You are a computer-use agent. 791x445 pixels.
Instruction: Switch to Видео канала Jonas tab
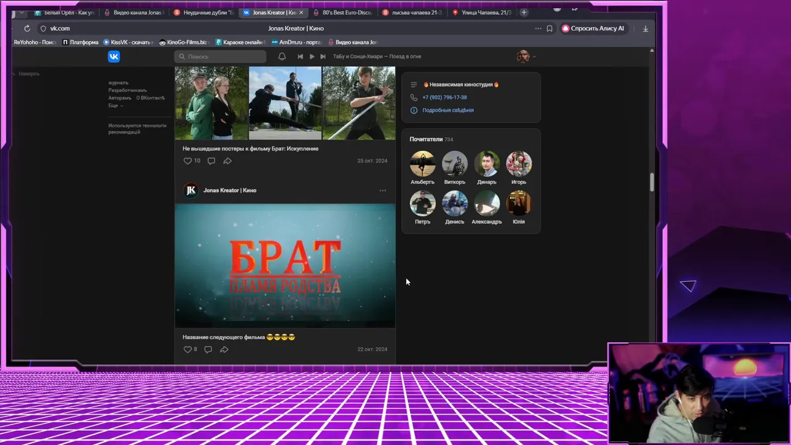pos(134,12)
